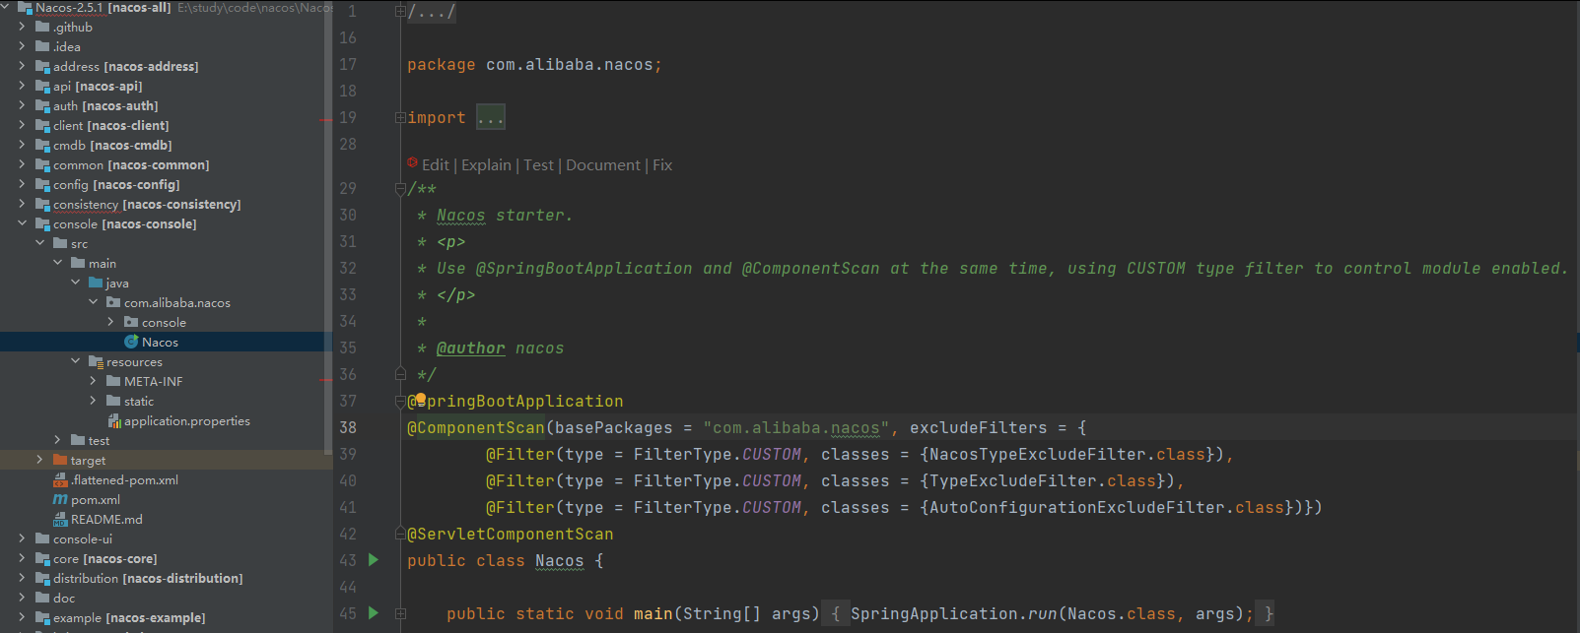This screenshot has width=1580, height=633.
Task: Click @ServletComponentScan annotation text
Action: [511, 534]
